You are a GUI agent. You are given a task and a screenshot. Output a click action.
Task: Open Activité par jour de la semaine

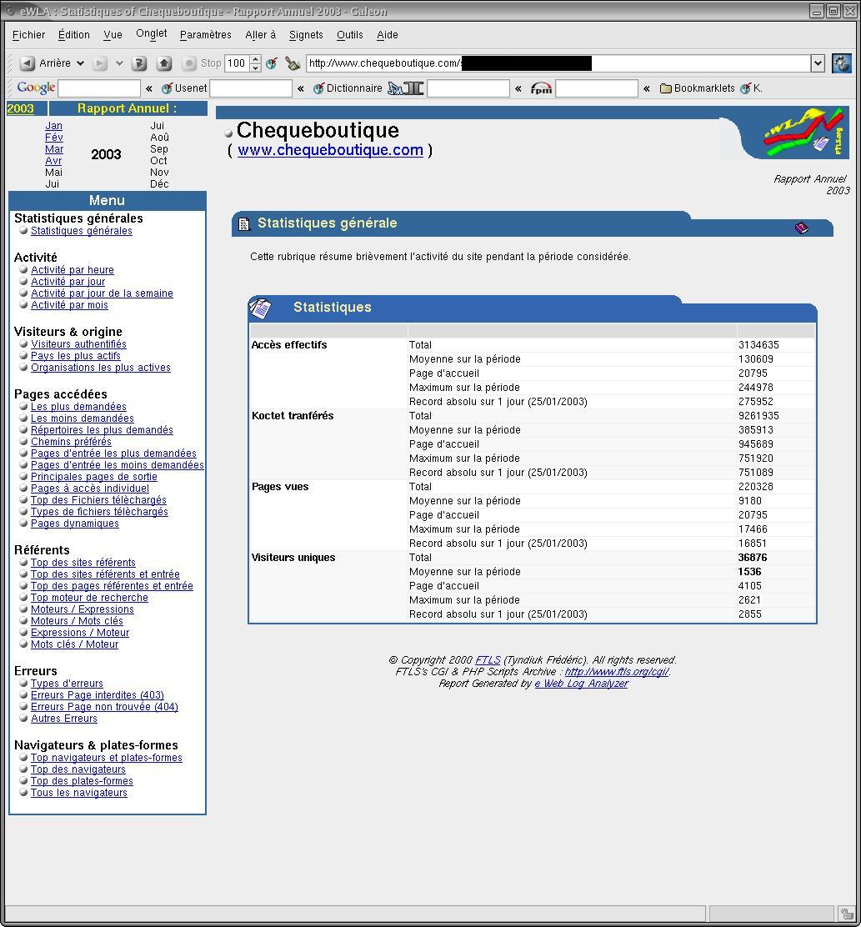(102, 293)
